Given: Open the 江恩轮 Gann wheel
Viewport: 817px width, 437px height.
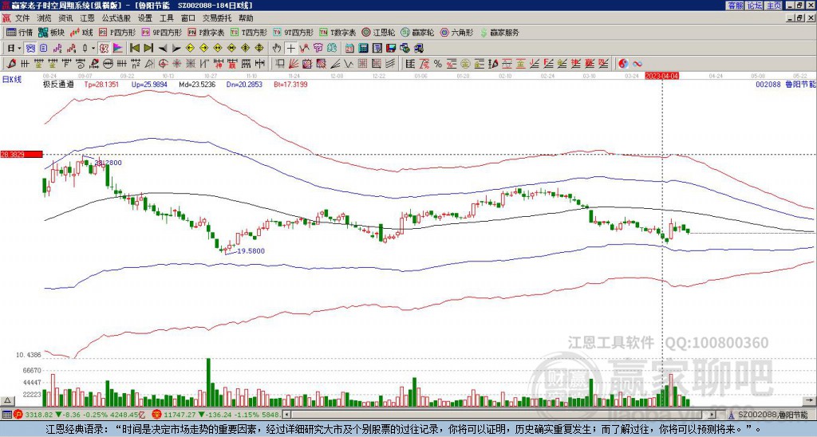Looking at the screenshot, I should click(x=378, y=32).
